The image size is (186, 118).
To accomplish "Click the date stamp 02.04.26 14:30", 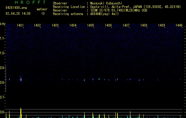I will pyautogui.click(x=18, y=14).
